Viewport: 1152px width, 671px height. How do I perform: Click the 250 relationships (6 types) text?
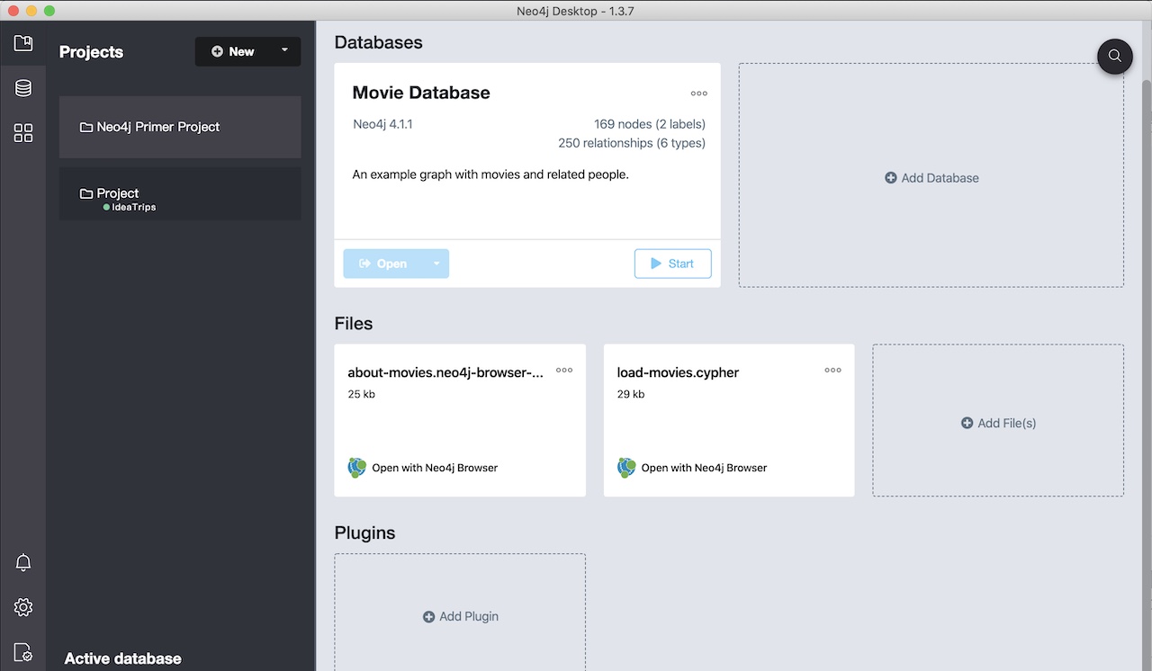pos(632,143)
